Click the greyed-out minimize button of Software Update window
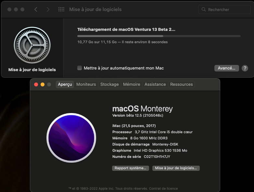 click(x=16, y=9)
